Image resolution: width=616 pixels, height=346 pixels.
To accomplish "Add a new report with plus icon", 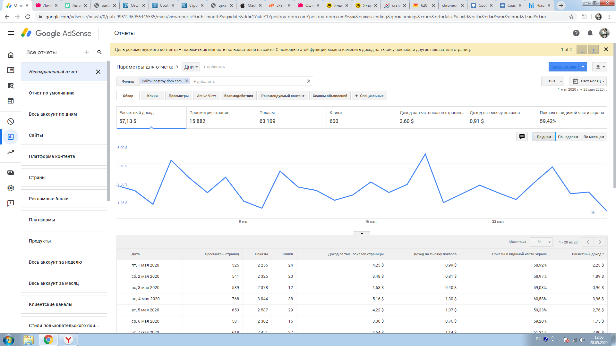I will click(87, 52).
